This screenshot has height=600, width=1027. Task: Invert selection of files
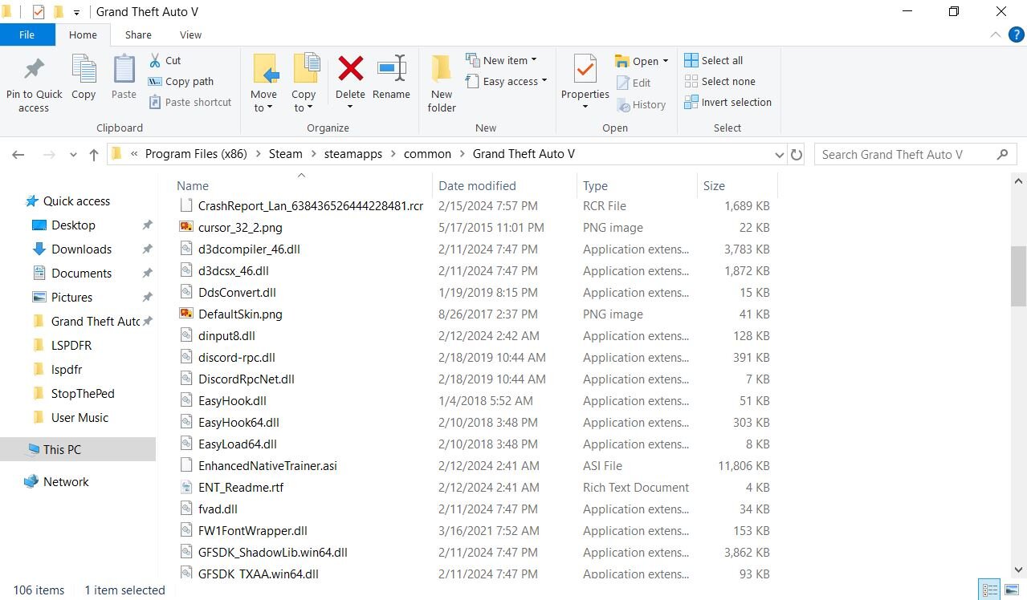(x=727, y=102)
